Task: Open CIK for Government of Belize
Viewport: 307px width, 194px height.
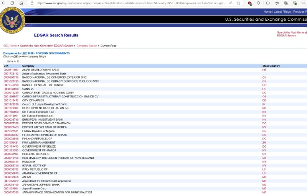Action: [x=11, y=146]
